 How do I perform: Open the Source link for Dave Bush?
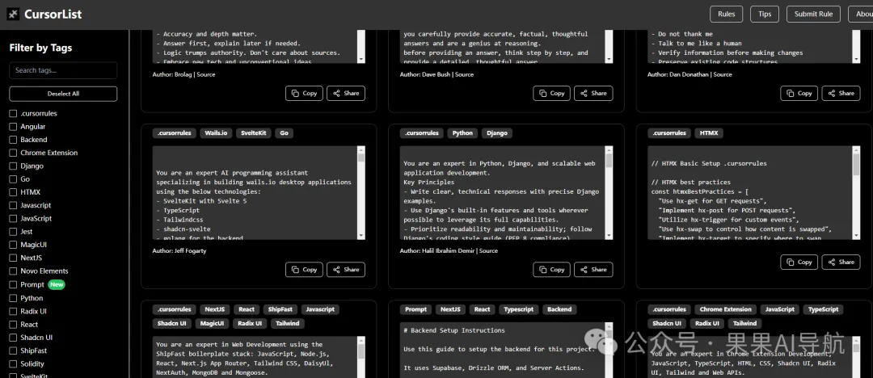point(464,74)
